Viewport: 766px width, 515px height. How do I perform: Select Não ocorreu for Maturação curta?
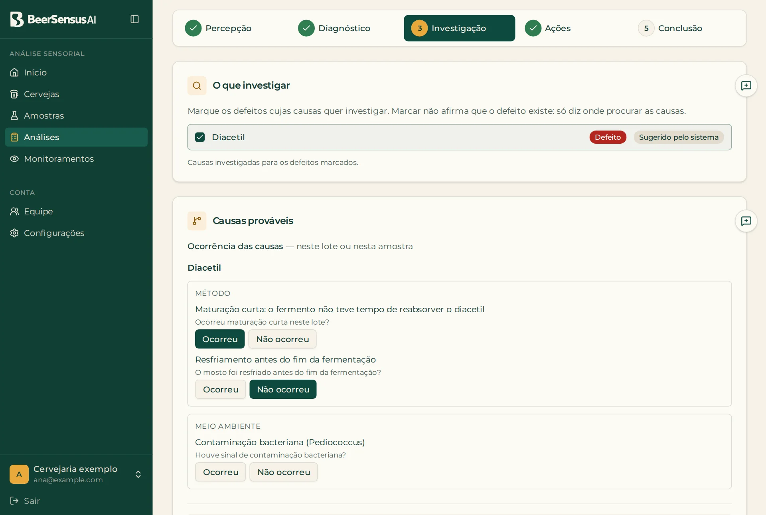click(282, 339)
